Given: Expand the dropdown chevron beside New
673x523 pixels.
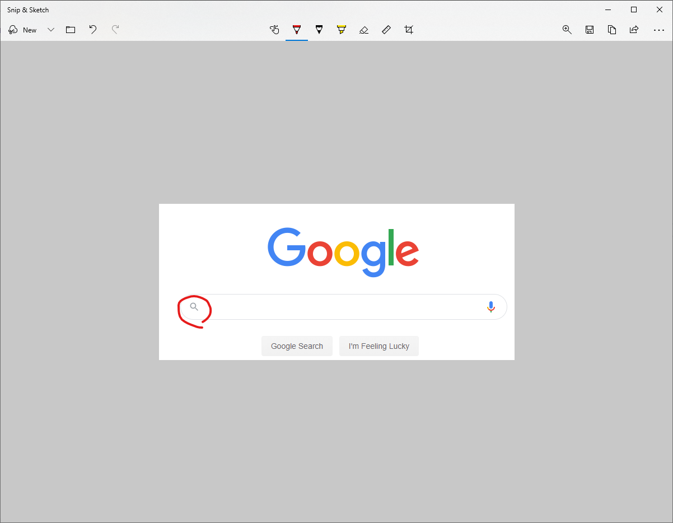Looking at the screenshot, I should [x=51, y=30].
